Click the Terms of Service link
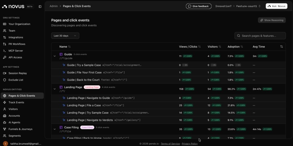Viewport: 293px width, 146px height. 170,144
